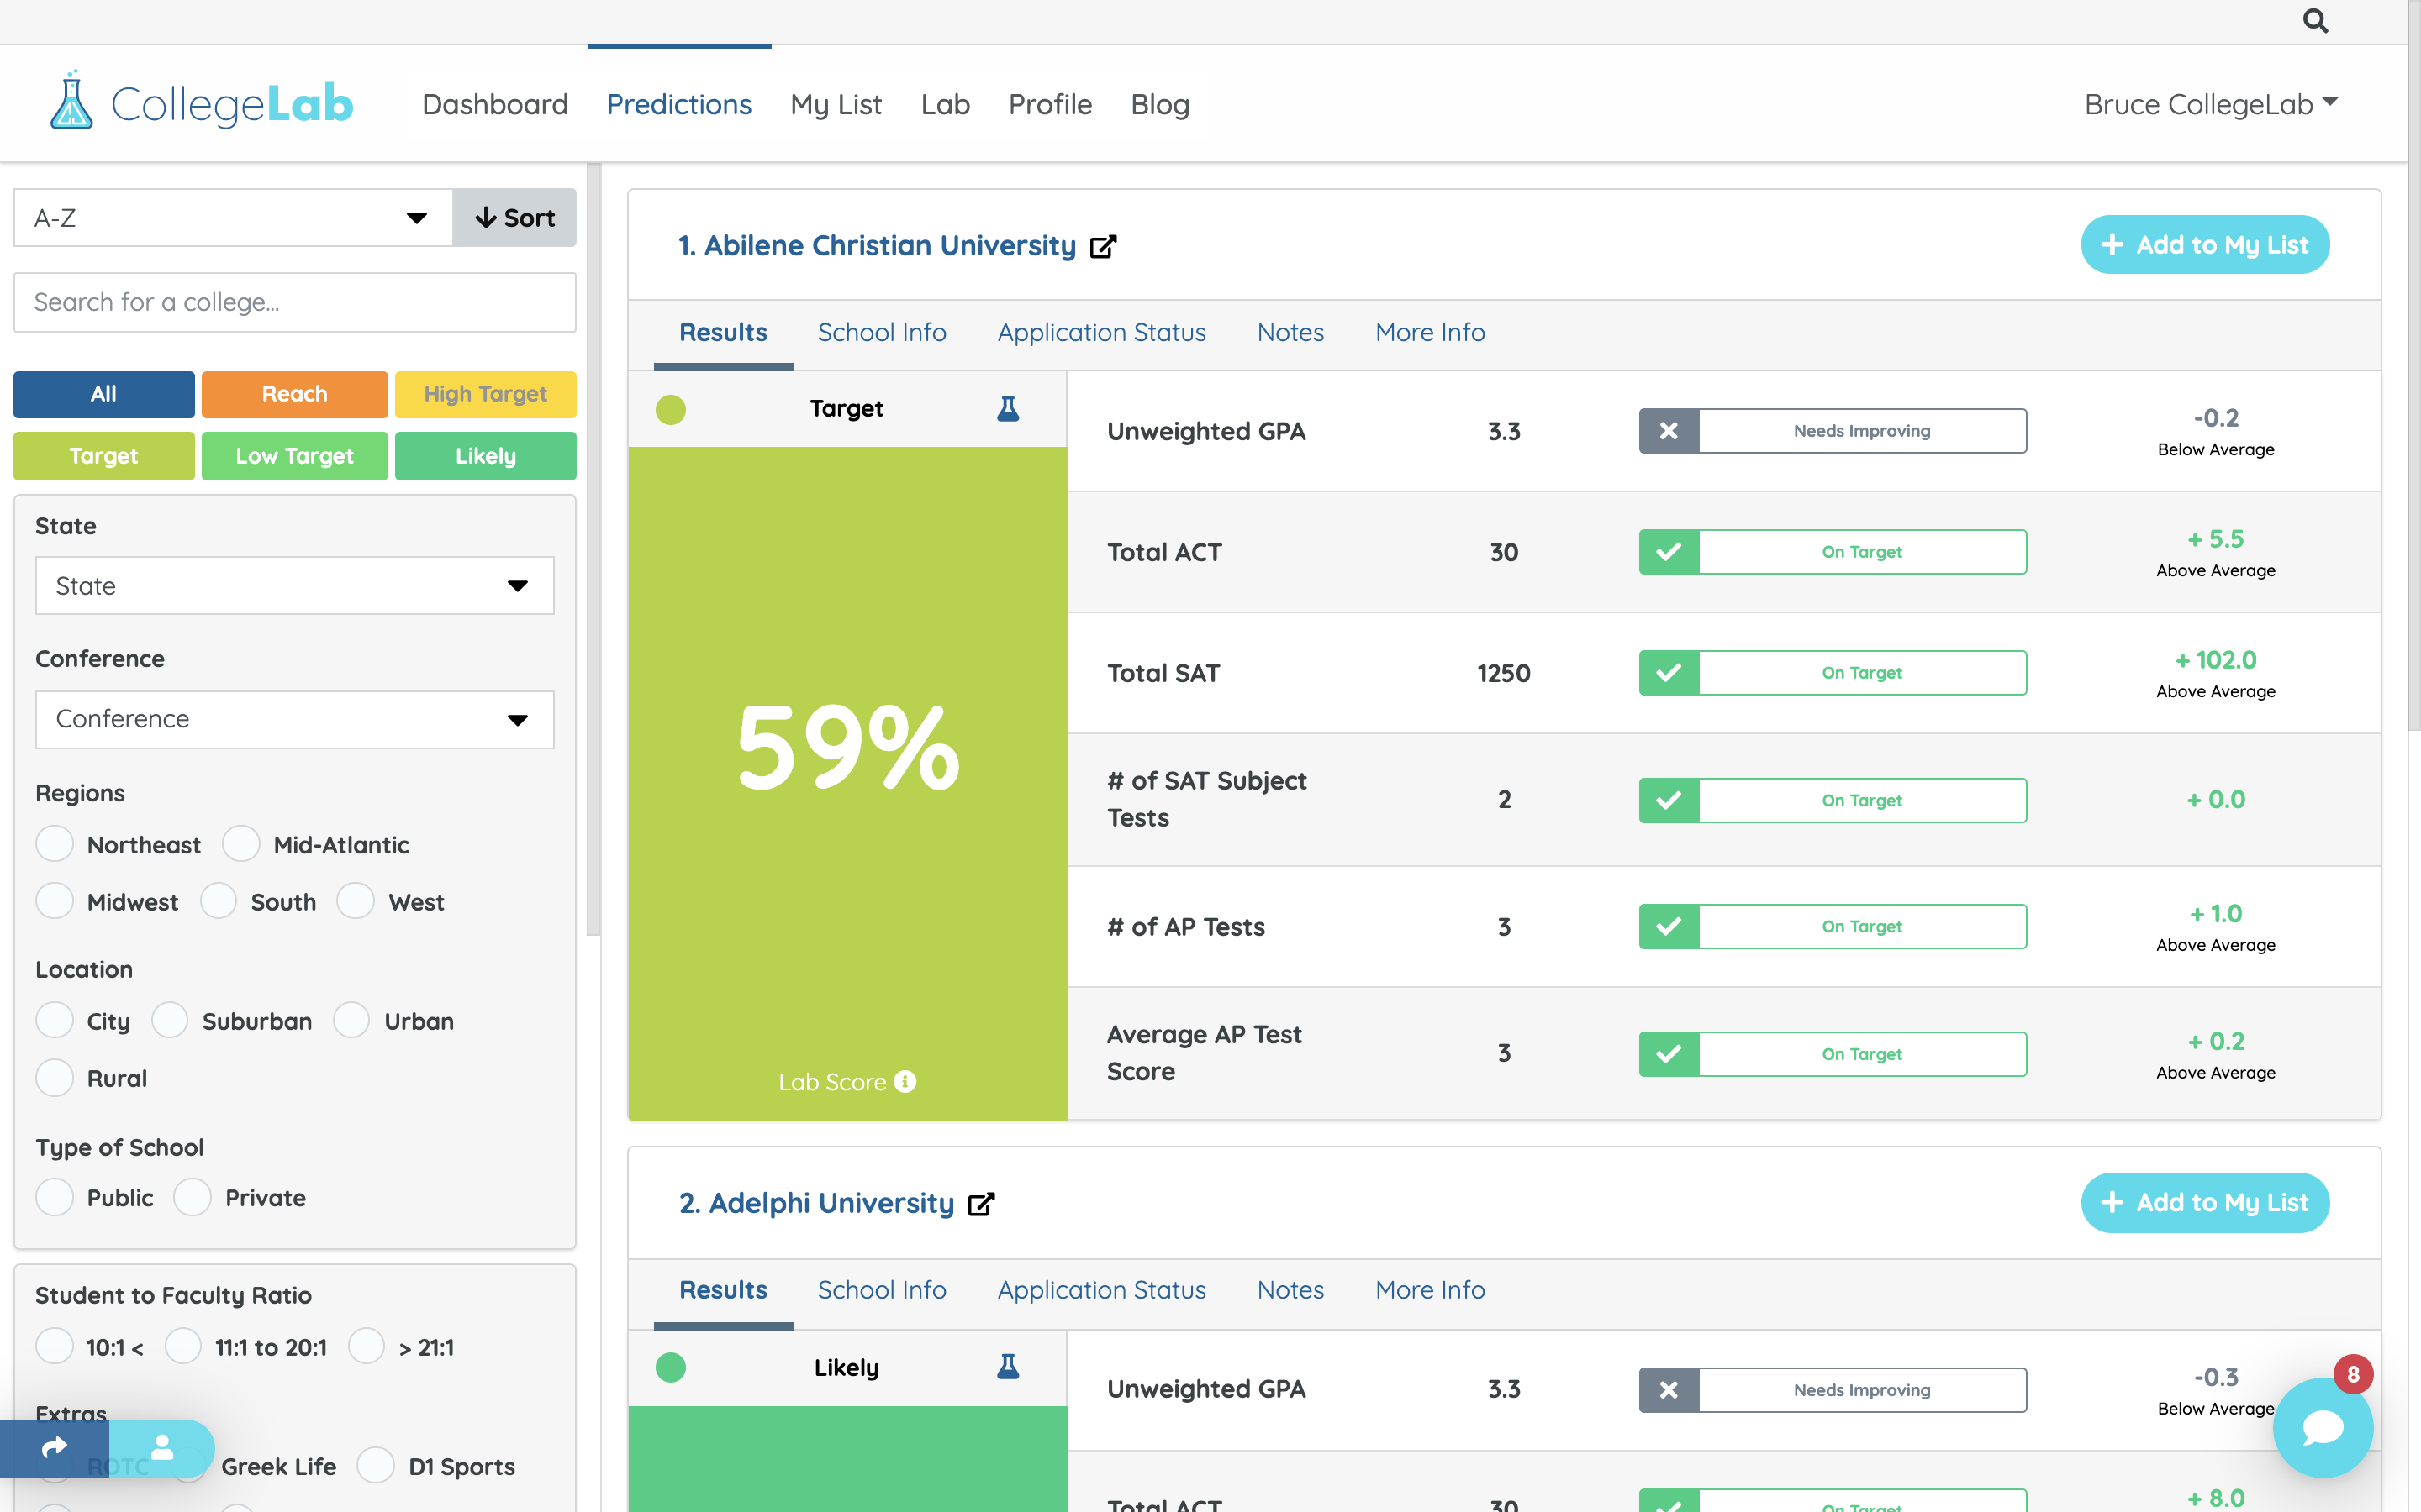
Task: Click X icon on Abilene Unweighted GPA
Action: [1669, 431]
